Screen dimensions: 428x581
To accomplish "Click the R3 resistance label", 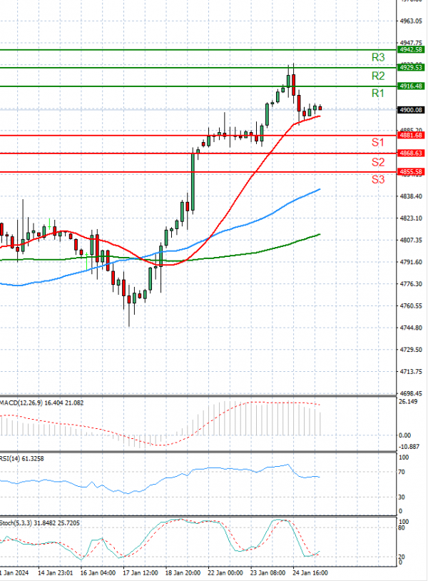I will tap(378, 57).
